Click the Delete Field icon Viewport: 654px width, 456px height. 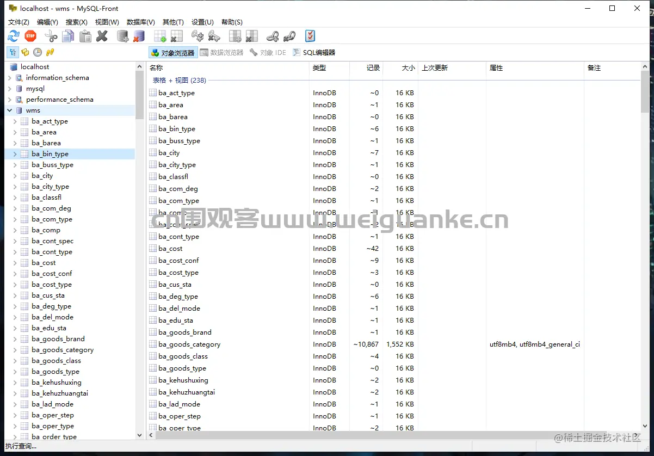coord(251,36)
